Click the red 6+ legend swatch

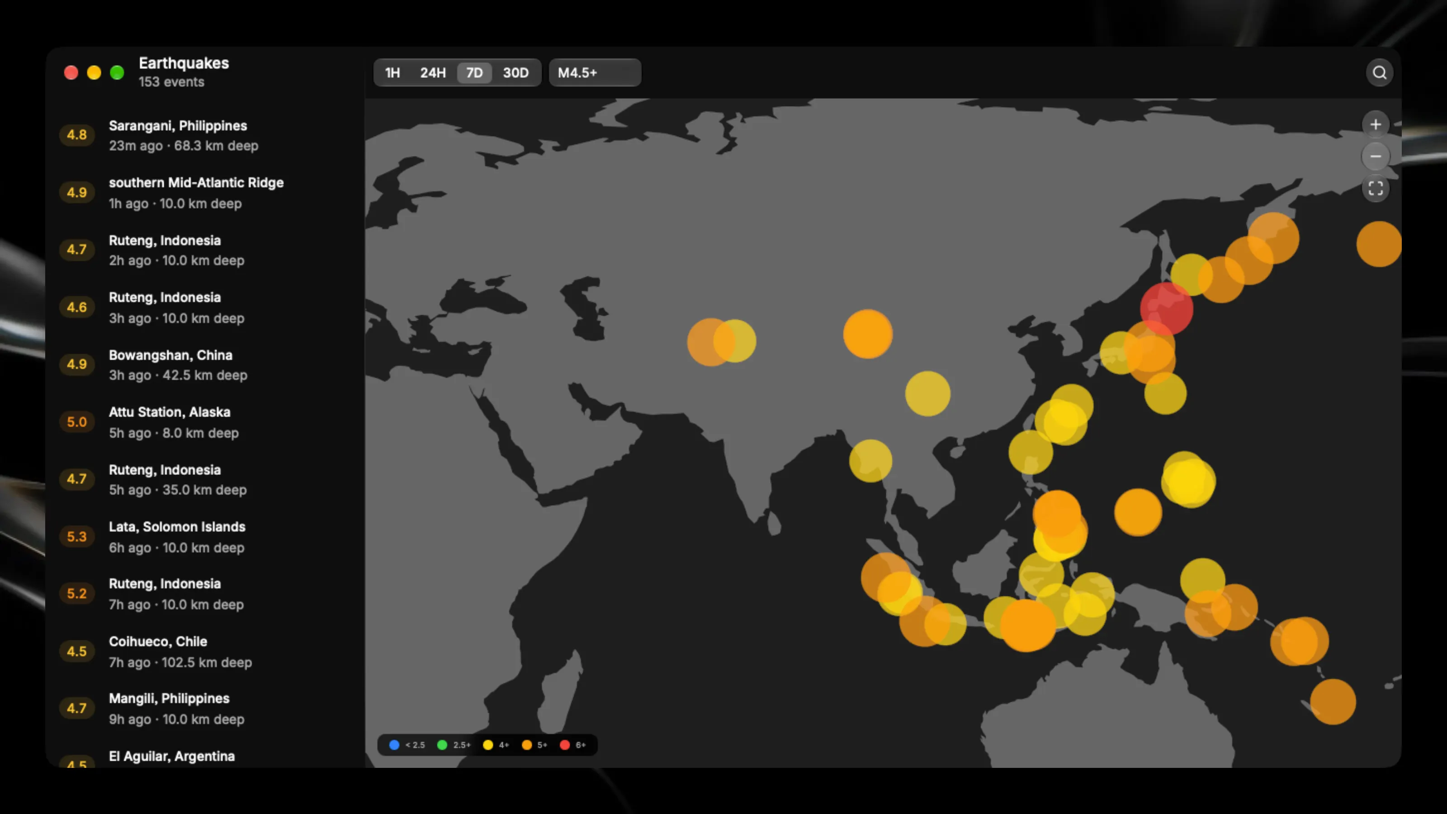click(565, 745)
